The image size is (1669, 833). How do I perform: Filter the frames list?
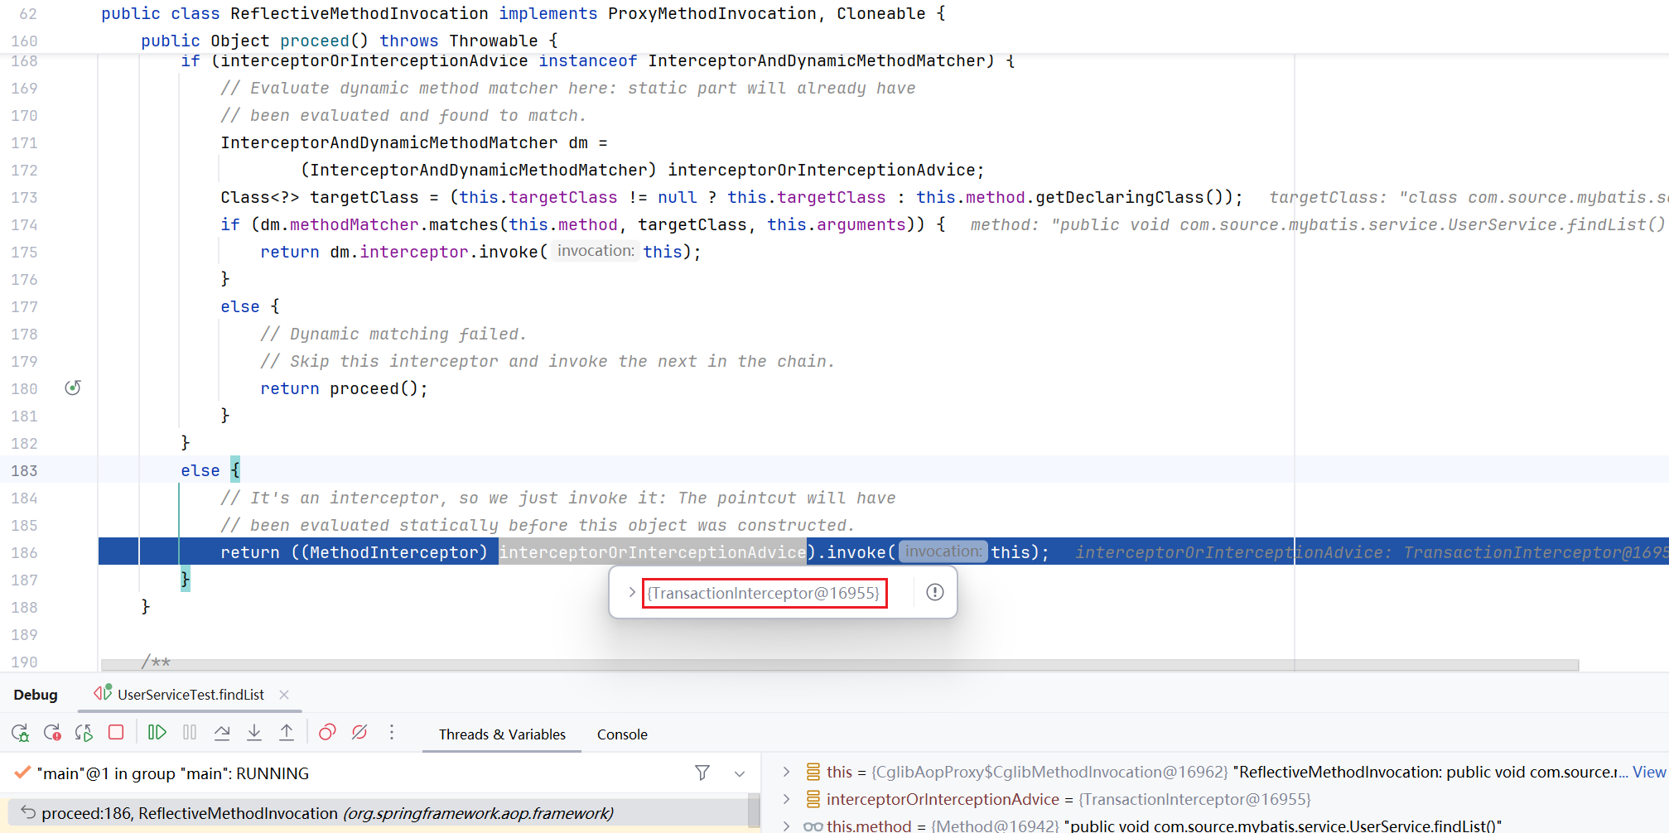[702, 773]
